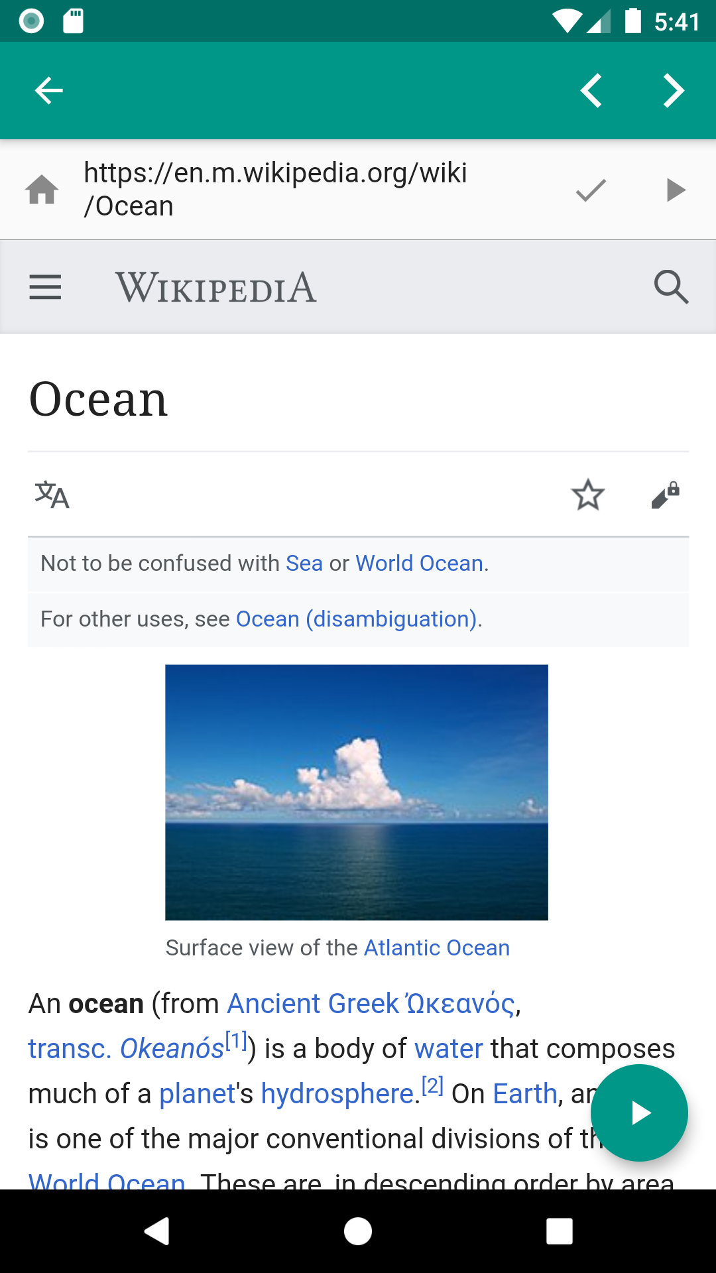Go to next page using right chevron
716x1273 pixels.
tap(674, 91)
